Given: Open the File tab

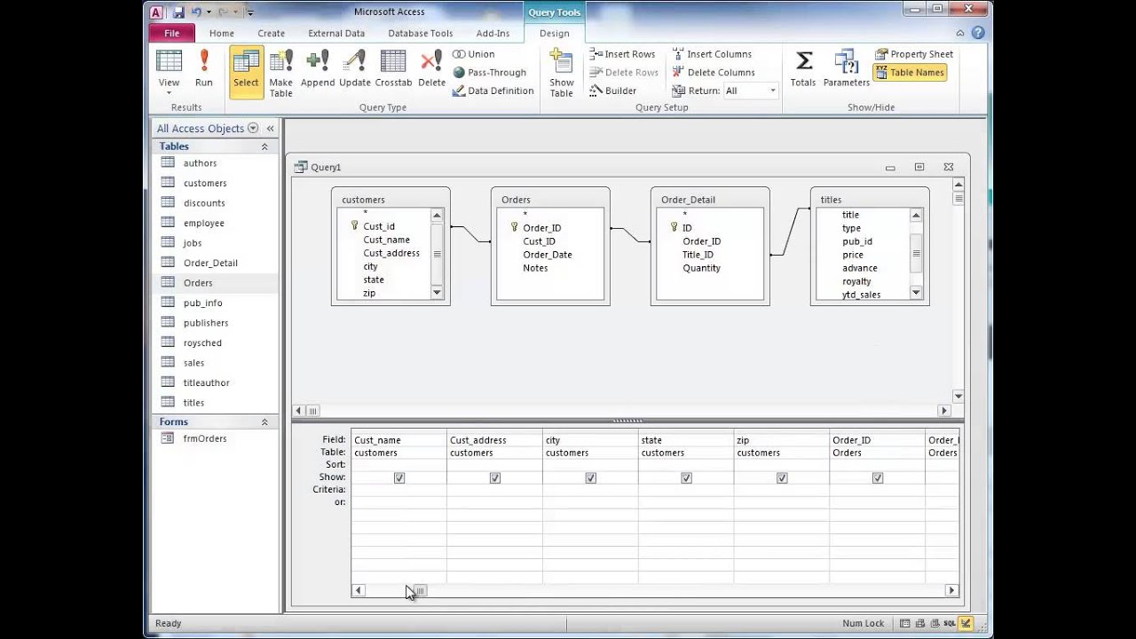Looking at the screenshot, I should click(172, 33).
